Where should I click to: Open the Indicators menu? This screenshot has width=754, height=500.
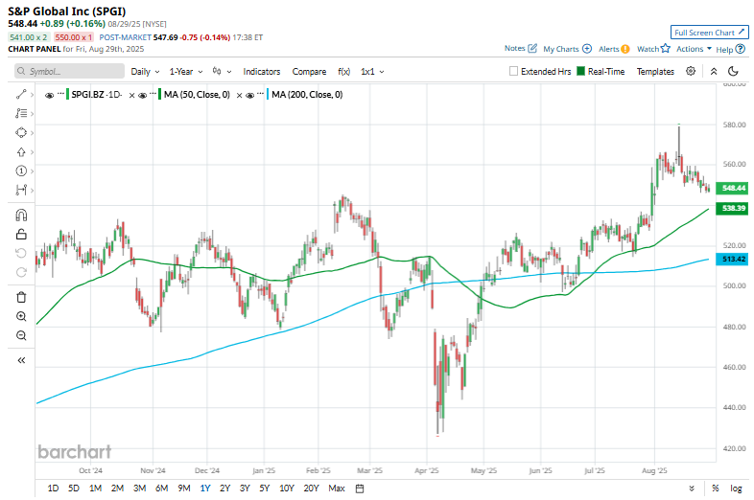pos(262,71)
